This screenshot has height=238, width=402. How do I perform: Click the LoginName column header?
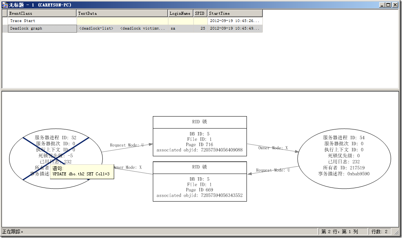(x=181, y=13)
